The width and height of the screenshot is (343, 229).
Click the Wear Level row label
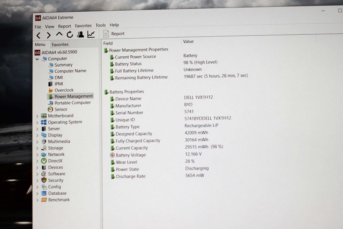click(127, 162)
